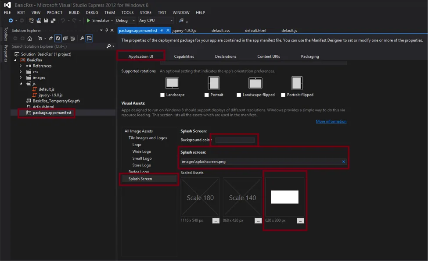
Task: Browse for 620 x 300 splash image
Action: pos(300,221)
